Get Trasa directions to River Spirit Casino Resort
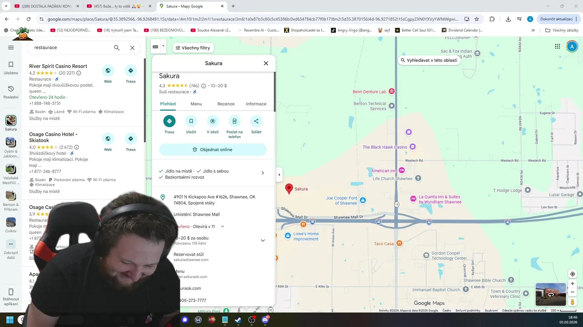This screenshot has width=583, height=327. 131,70
